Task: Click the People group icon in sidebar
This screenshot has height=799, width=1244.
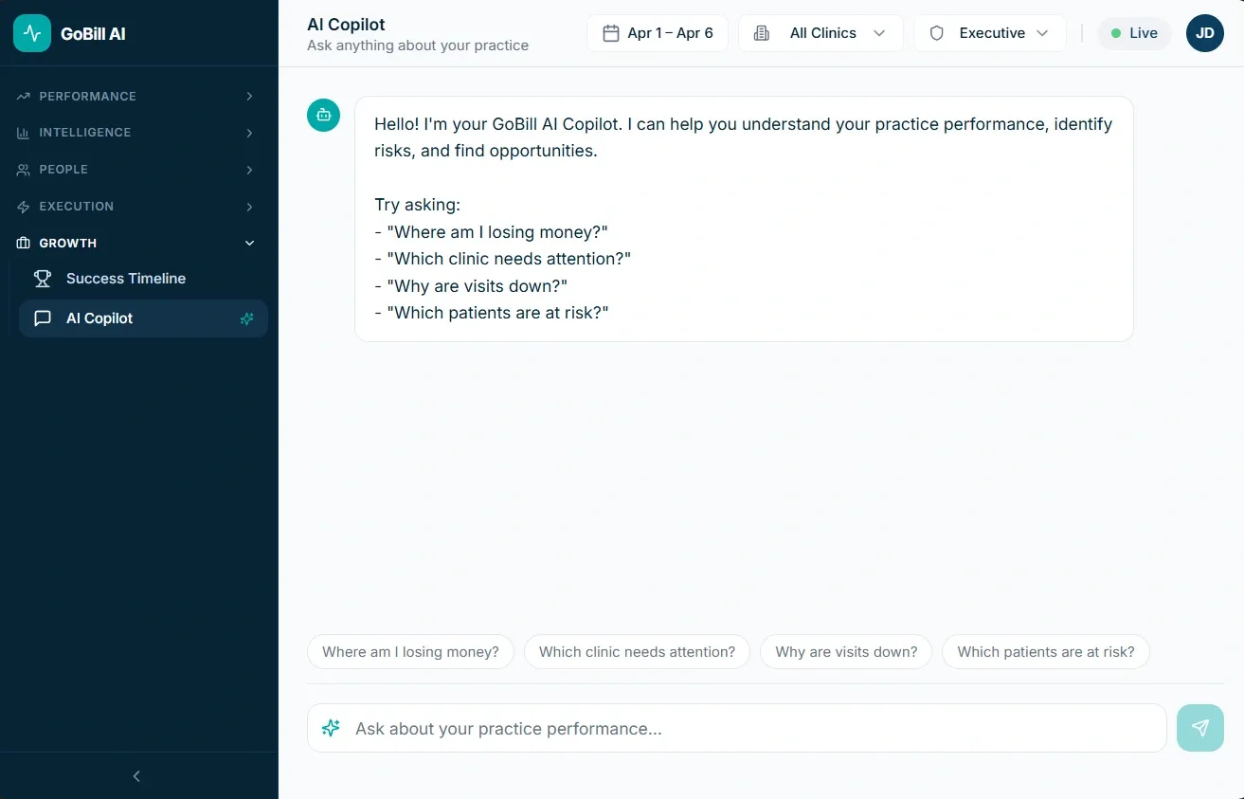Action: (x=24, y=170)
